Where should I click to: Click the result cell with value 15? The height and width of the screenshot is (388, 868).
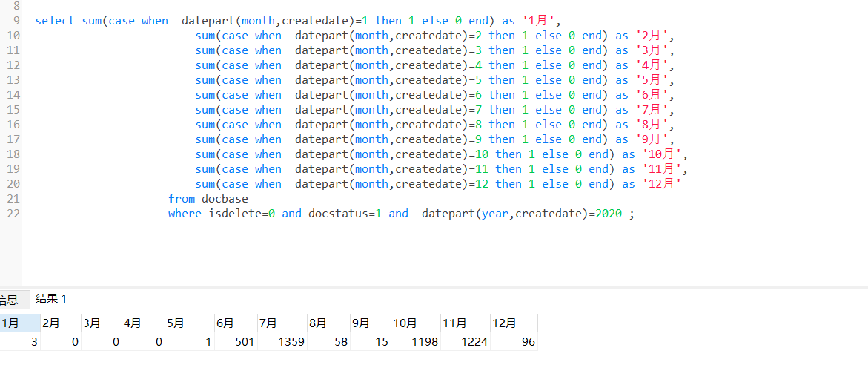[371, 342]
